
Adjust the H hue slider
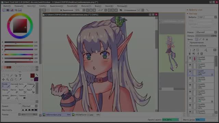point(19,55)
